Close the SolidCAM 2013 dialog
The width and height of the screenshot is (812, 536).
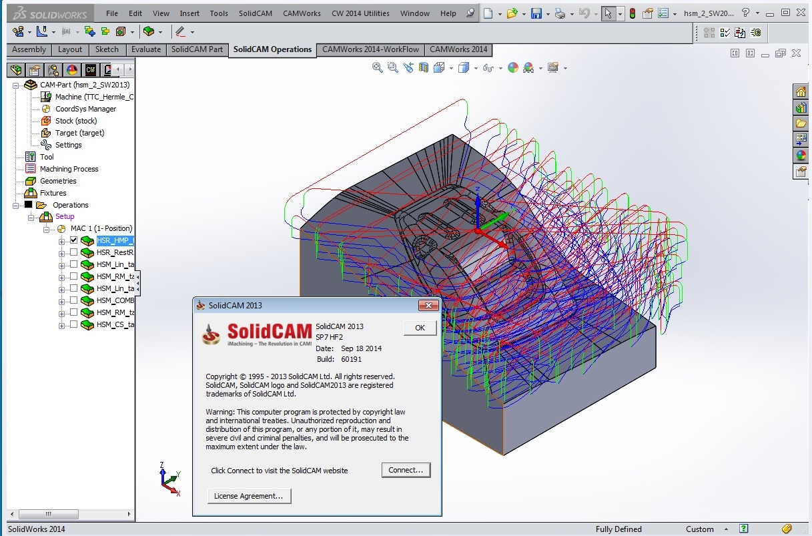click(428, 306)
